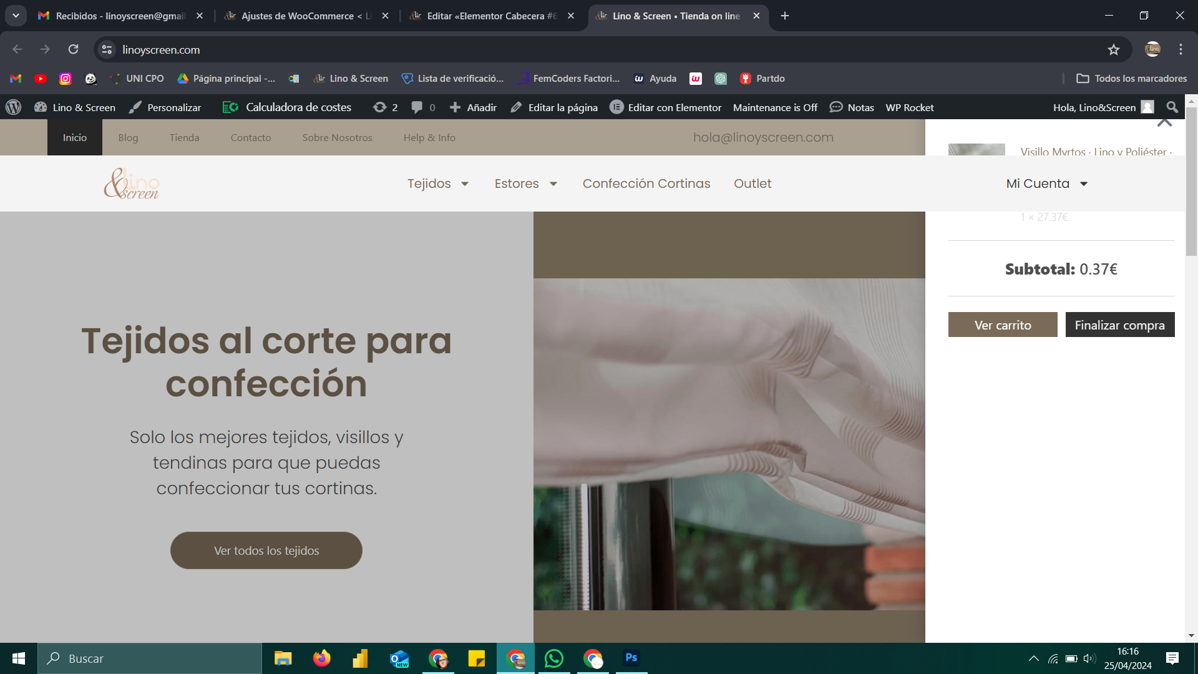Open the Windows Start menu
The height and width of the screenshot is (674, 1198).
(19, 658)
